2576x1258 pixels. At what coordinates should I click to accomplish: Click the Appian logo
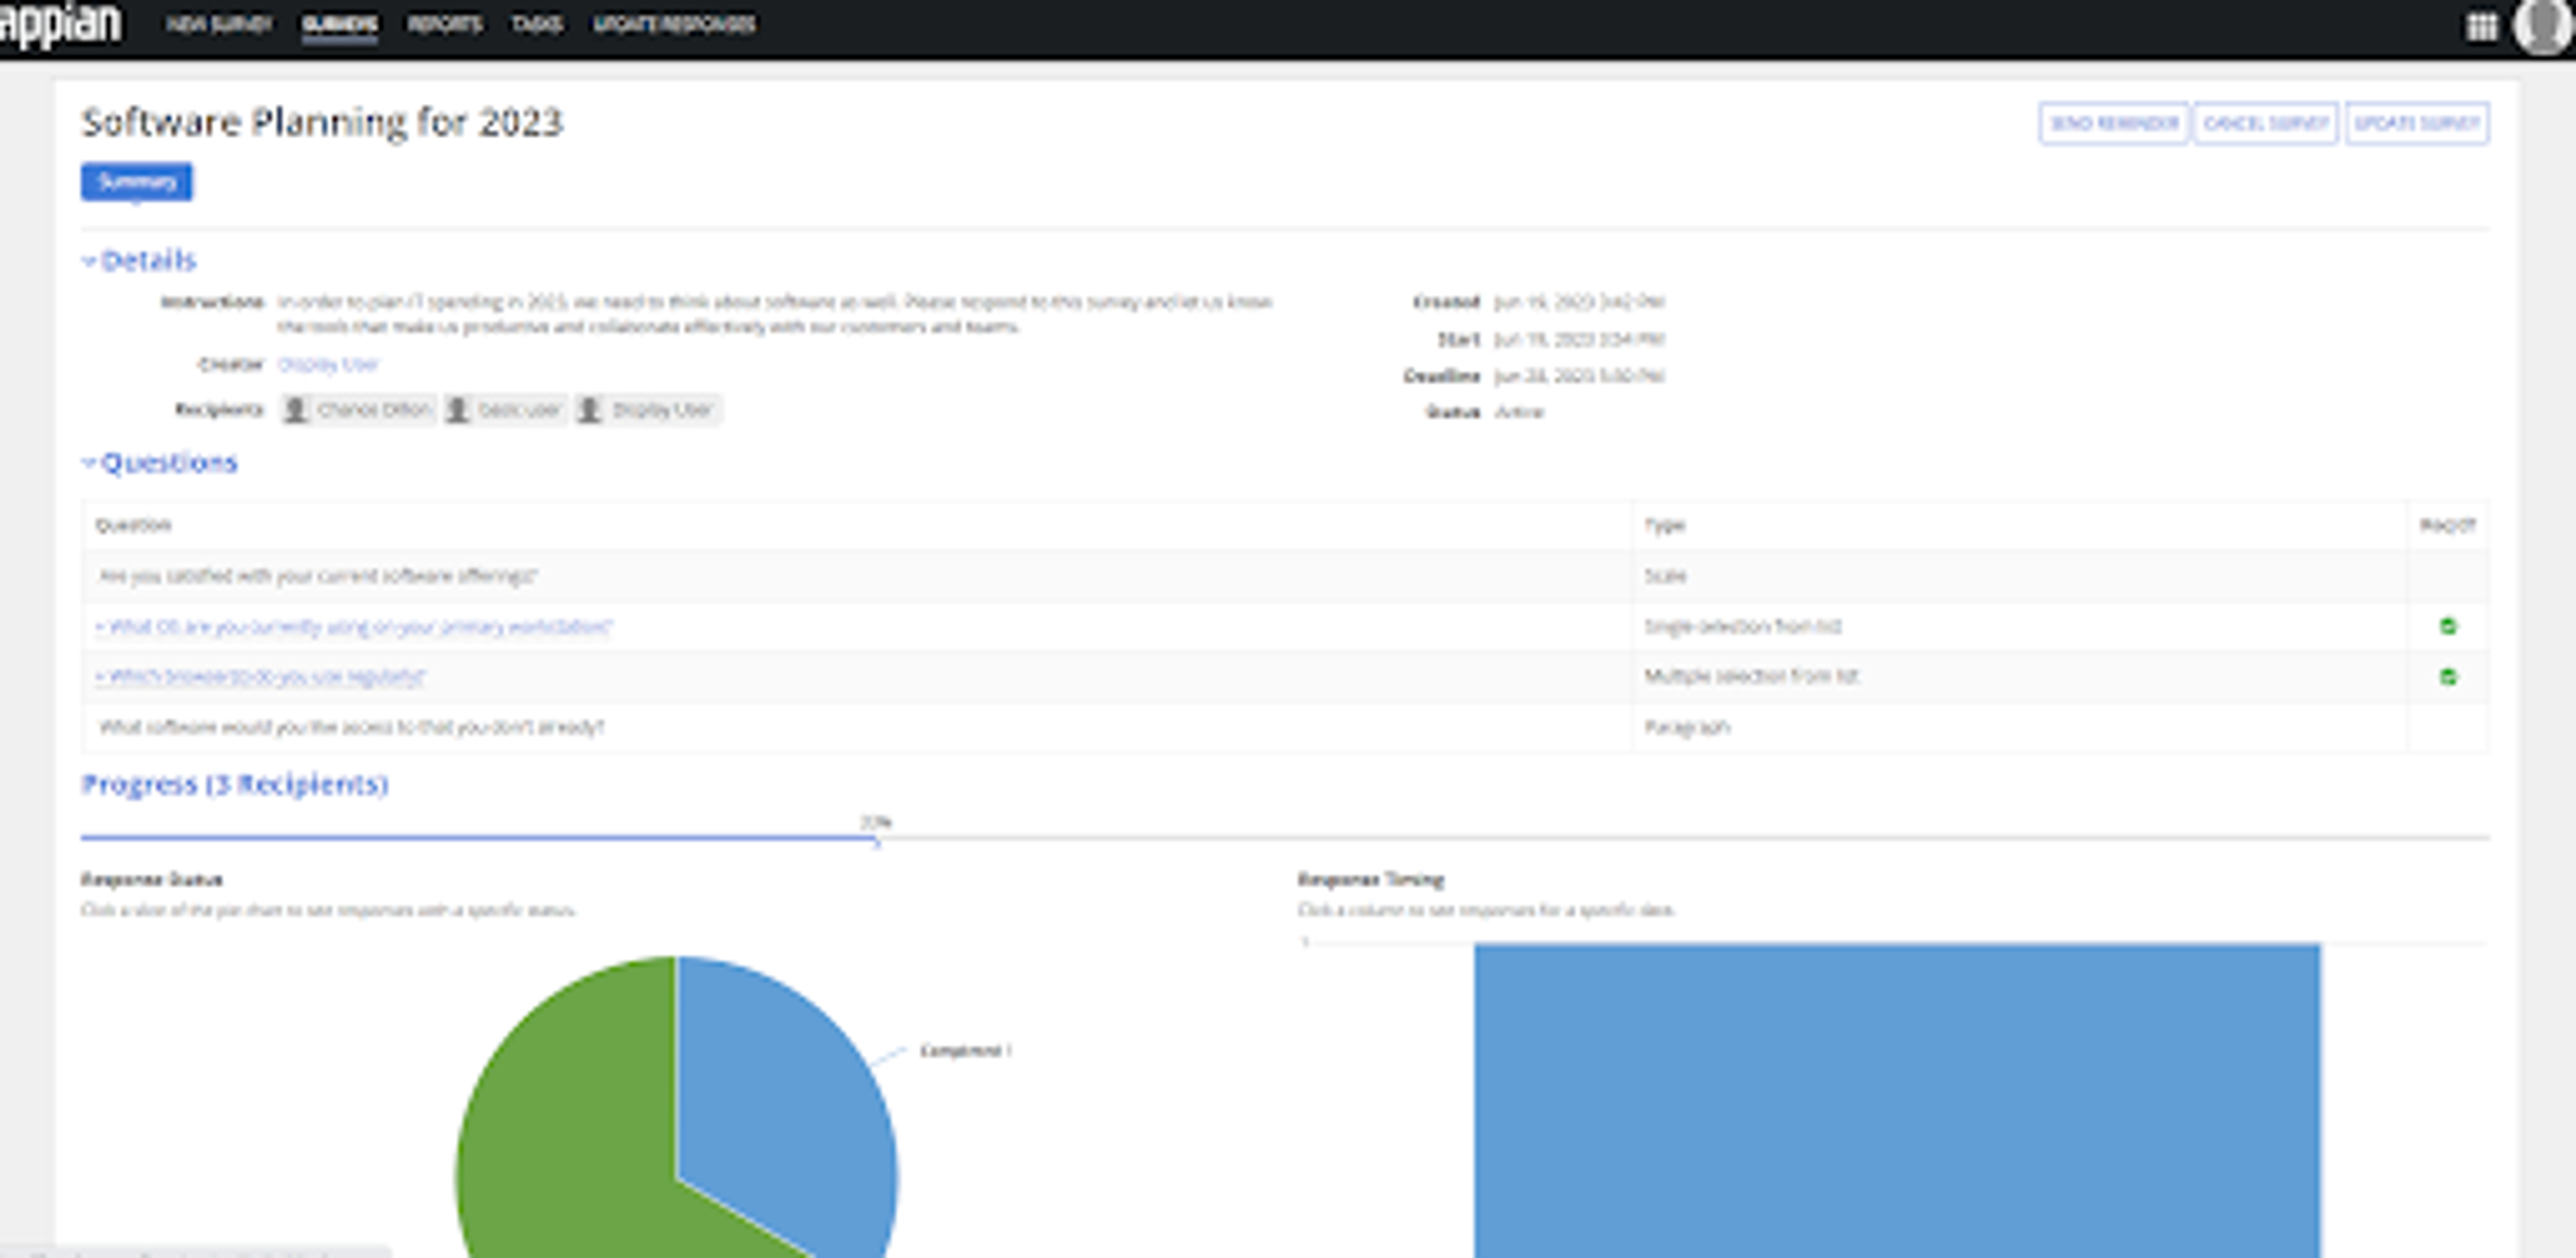click(x=61, y=24)
